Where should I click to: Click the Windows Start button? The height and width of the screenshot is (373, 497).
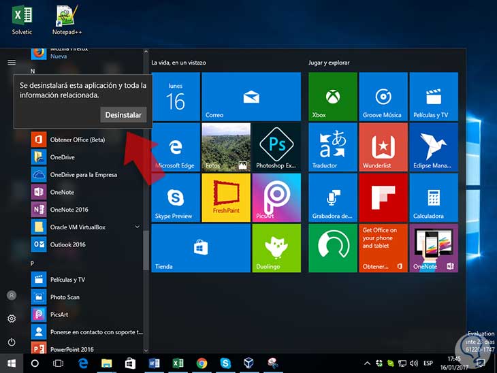click(12, 363)
